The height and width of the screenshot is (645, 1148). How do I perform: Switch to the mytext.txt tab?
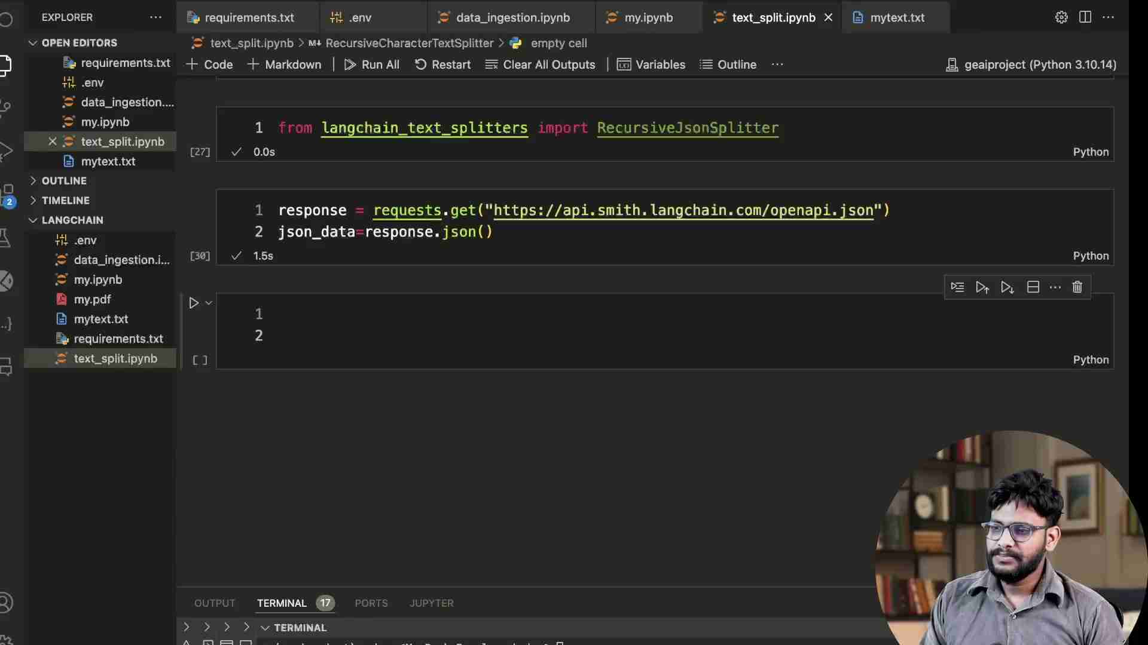click(896, 17)
